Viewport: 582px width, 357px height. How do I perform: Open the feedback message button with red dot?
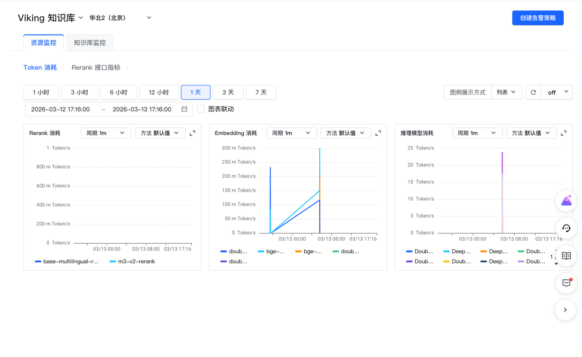(x=566, y=283)
